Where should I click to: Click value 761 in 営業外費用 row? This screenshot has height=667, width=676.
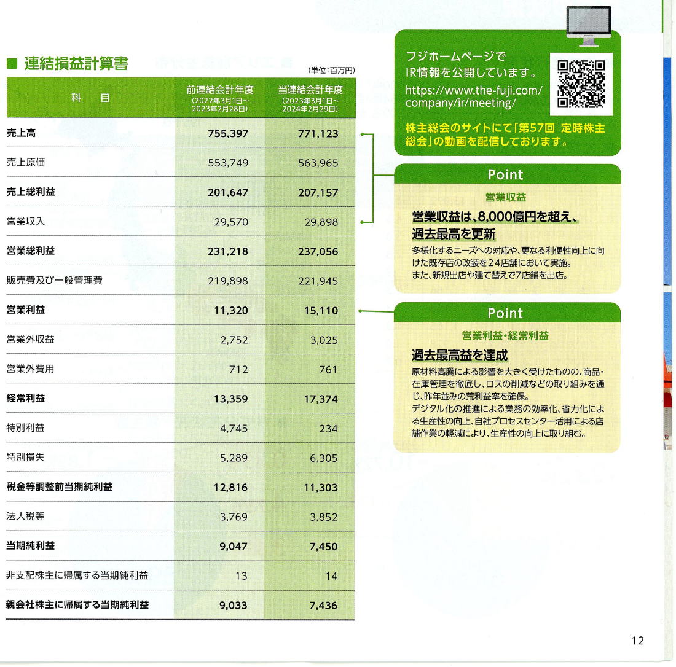tap(329, 369)
